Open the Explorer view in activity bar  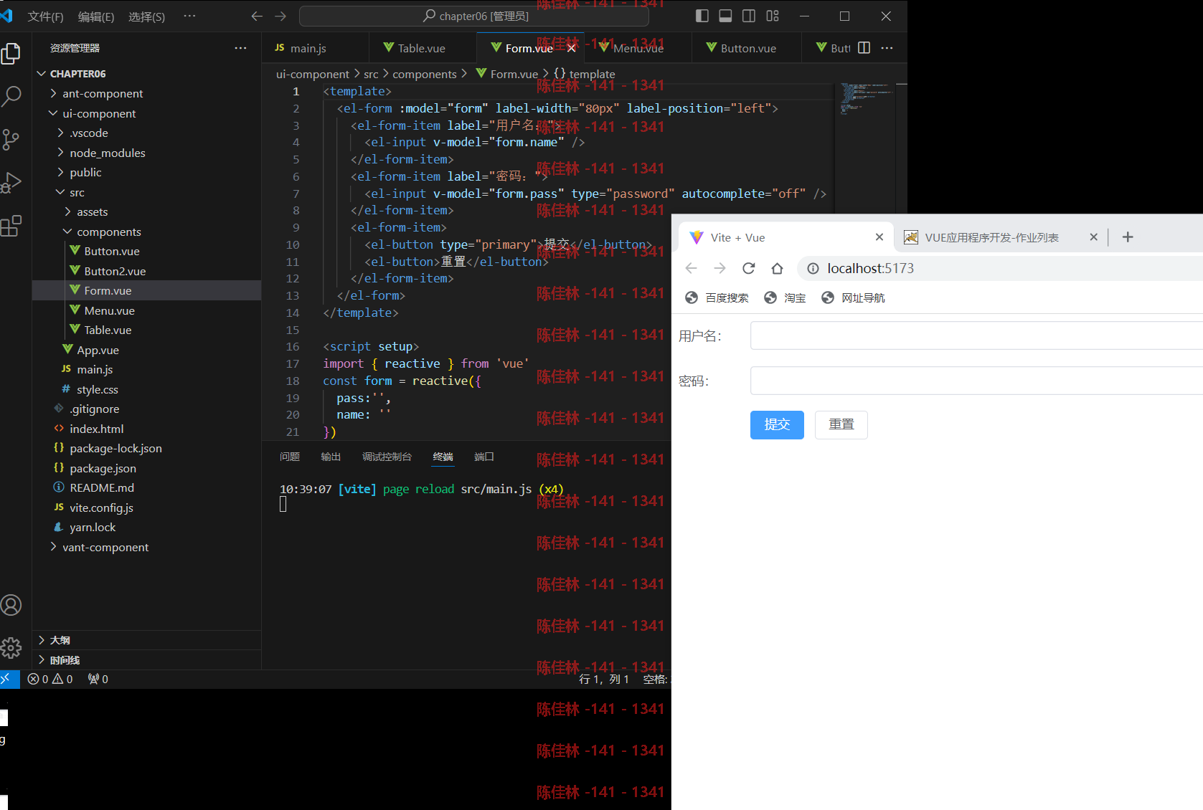[x=11, y=54]
